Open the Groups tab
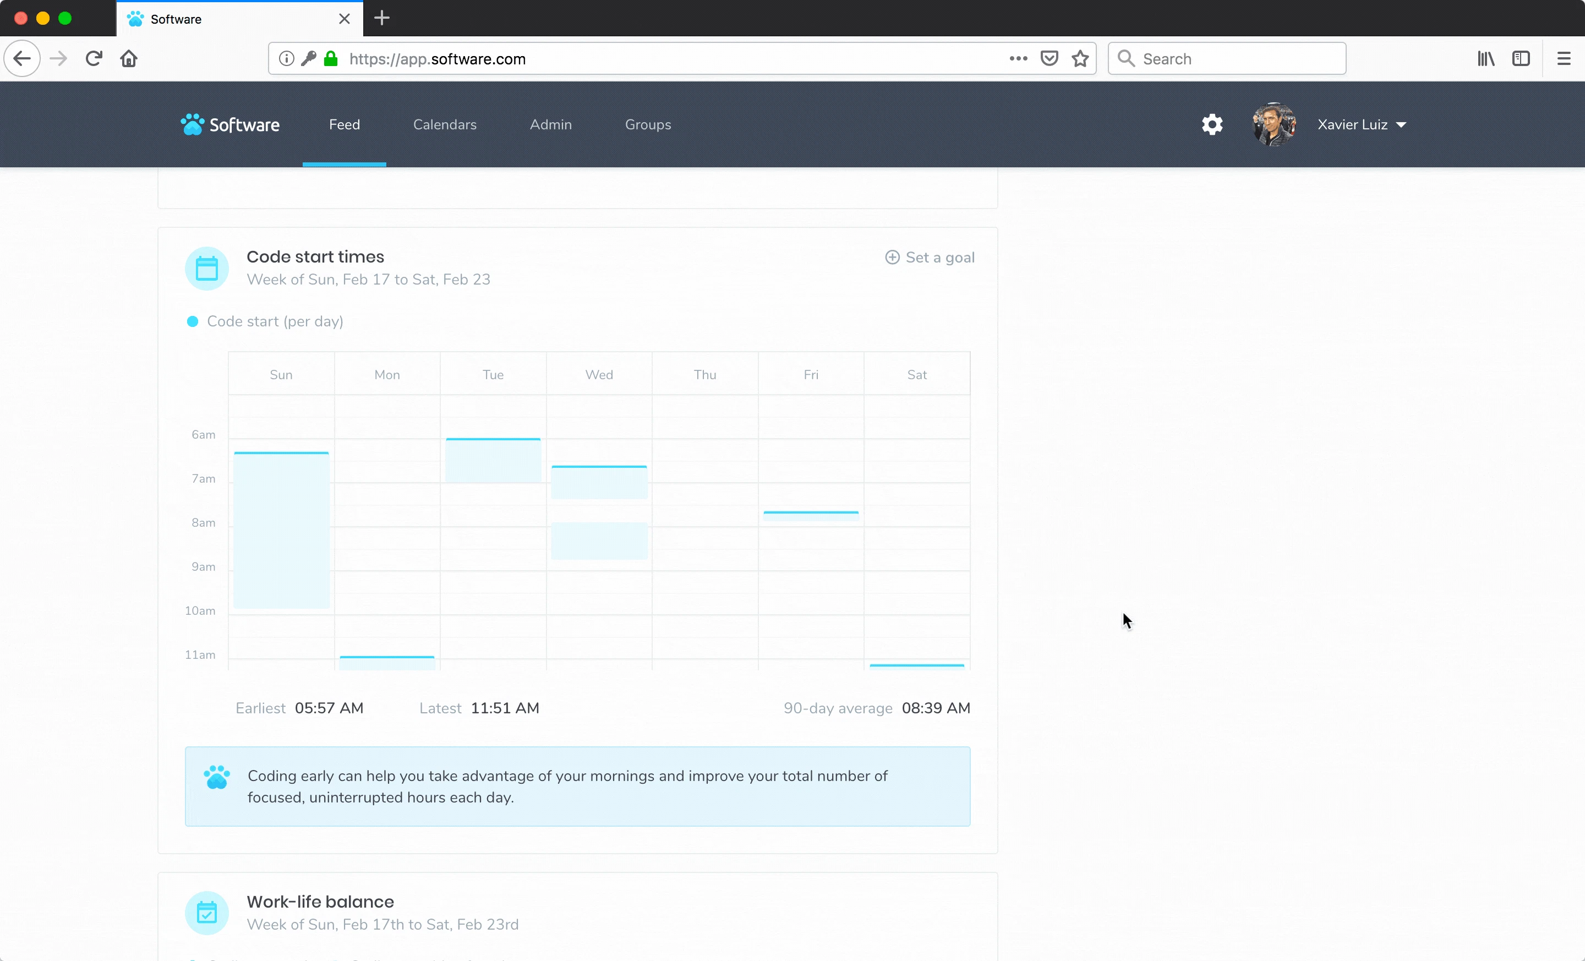The image size is (1585, 961). [648, 125]
